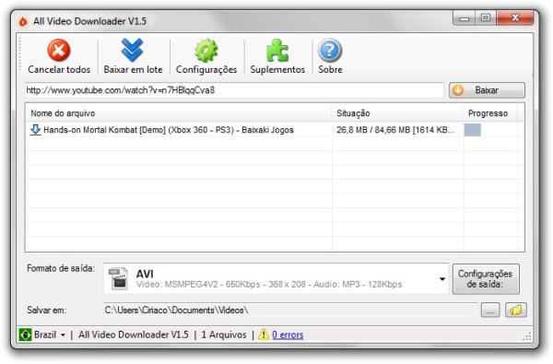
Task: Open the Suplementos puzzle icon
Action: click(x=277, y=50)
